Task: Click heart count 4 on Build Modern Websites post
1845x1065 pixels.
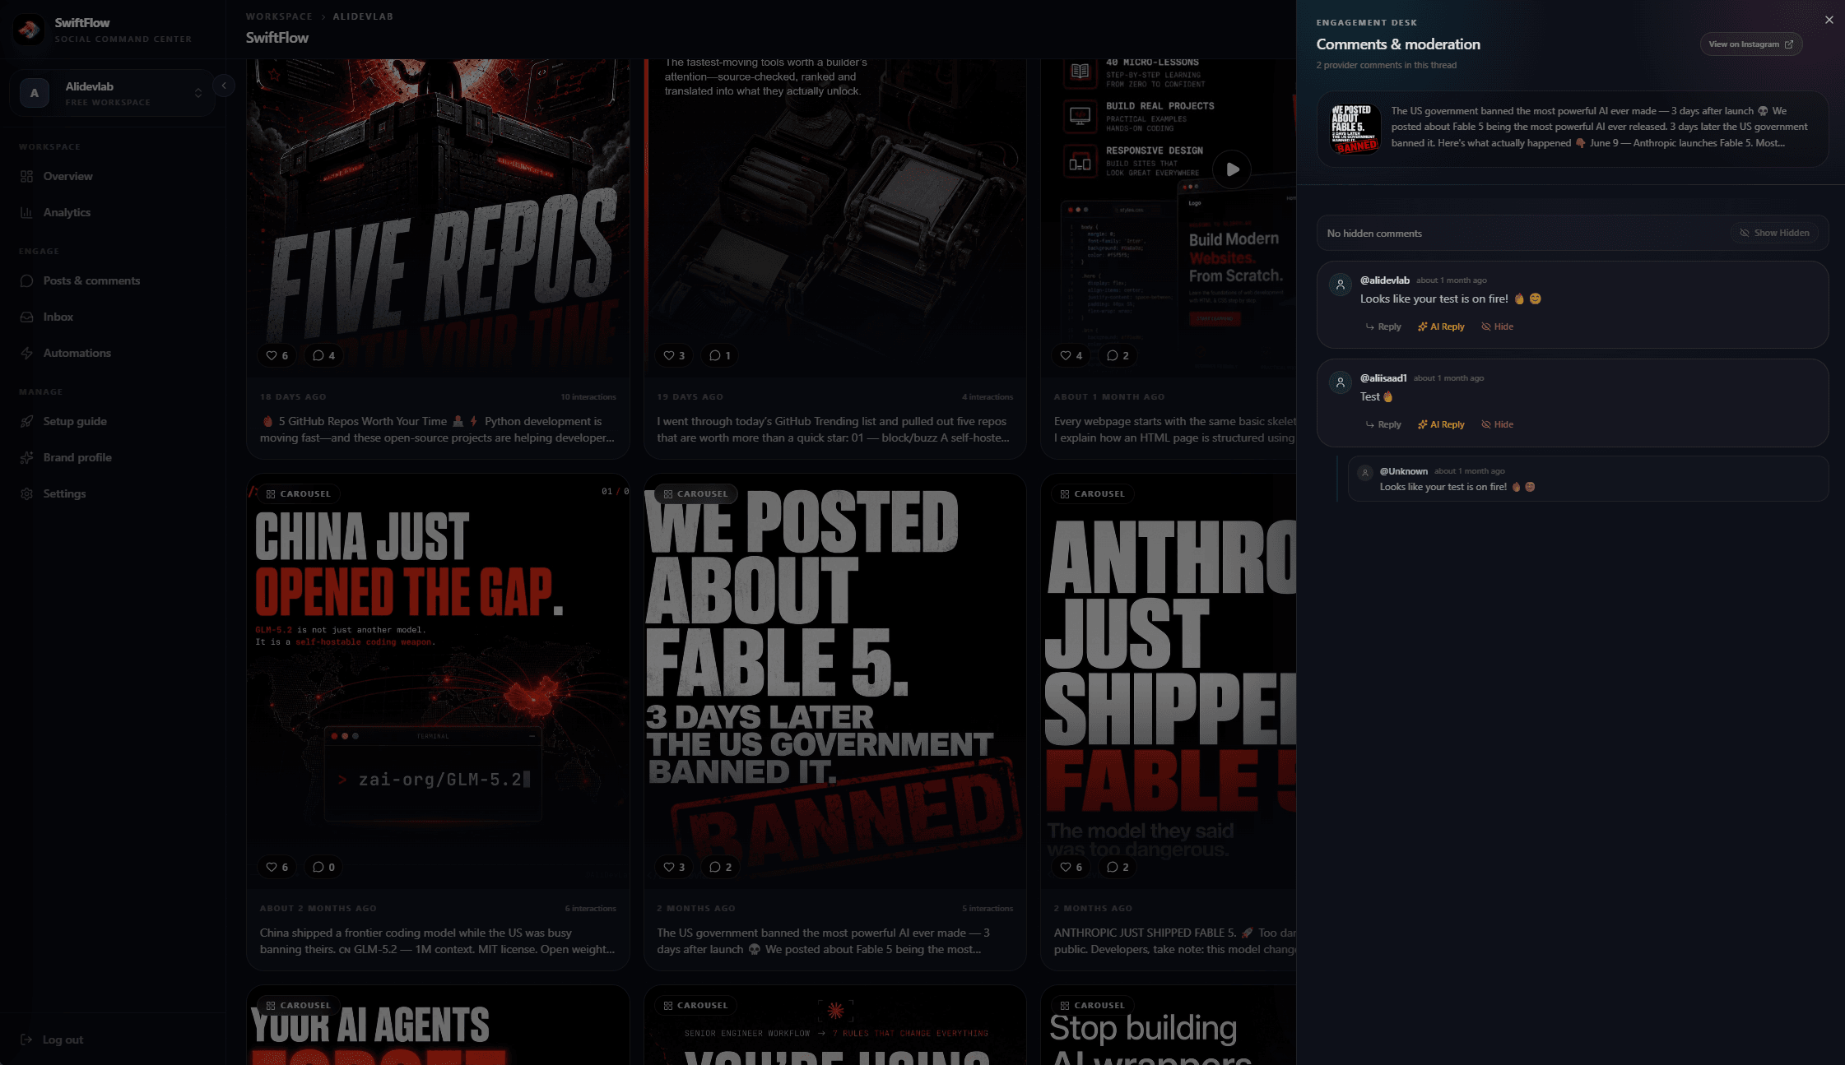Action: 1071,355
